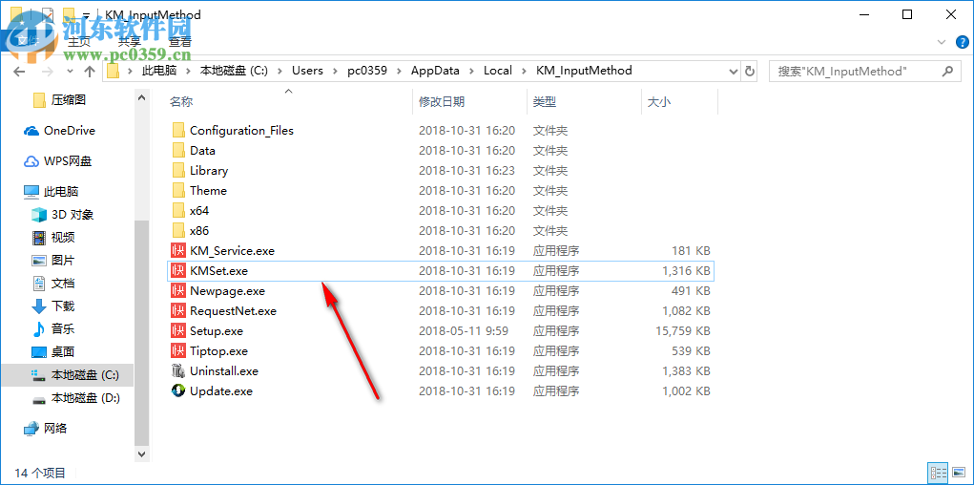Sort by the 类型 column header
The width and height of the screenshot is (974, 485).
(x=544, y=102)
